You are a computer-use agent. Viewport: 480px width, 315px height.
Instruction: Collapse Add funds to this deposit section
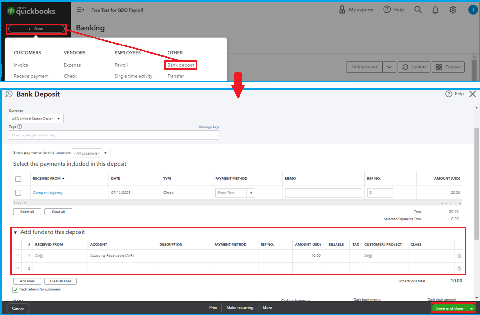15,233
